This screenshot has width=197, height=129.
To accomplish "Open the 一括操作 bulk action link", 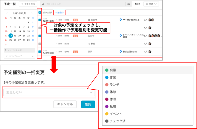I will [x=59, y=13].
